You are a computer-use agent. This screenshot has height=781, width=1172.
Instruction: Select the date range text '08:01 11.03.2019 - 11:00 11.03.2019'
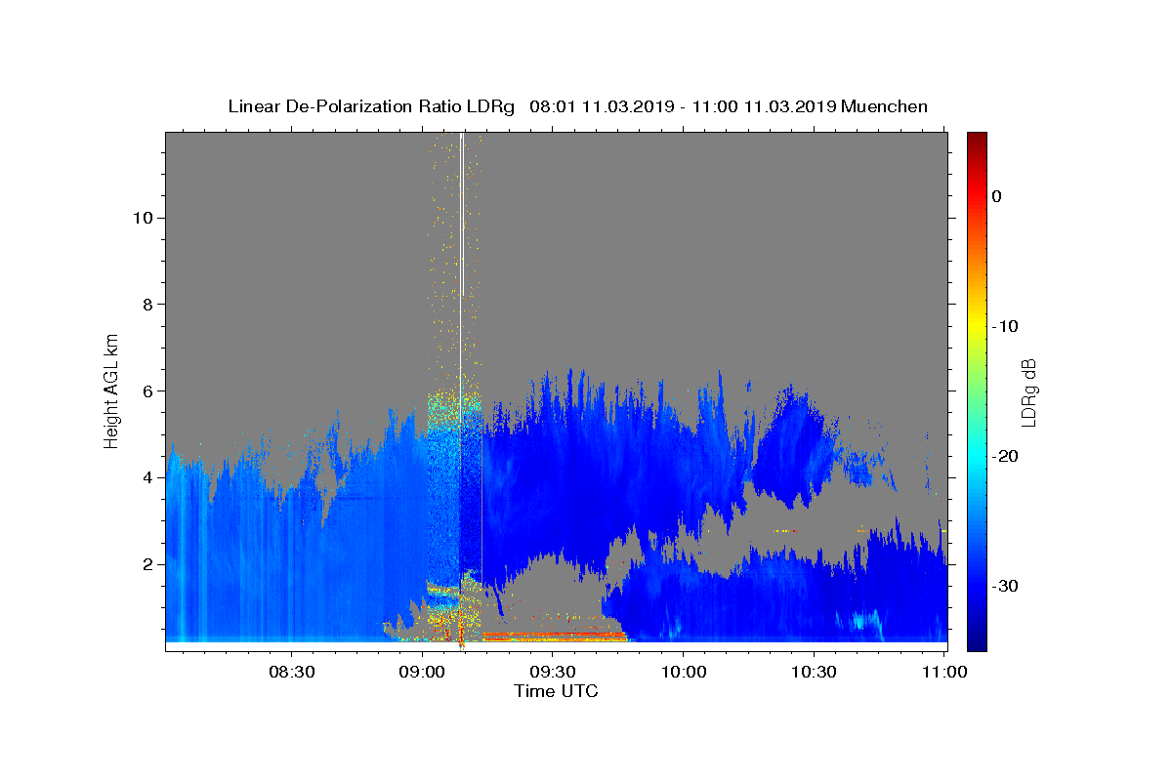[x=683, y=106]
